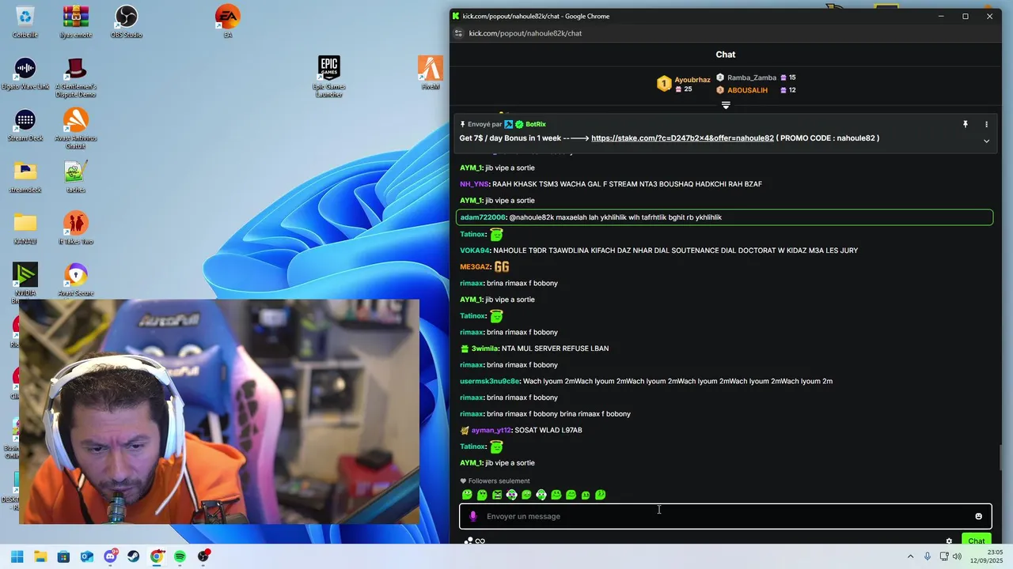This screenshot has height=569, width=1013.
Task: Open Steam from taskbar
Action: pos(134,556)
